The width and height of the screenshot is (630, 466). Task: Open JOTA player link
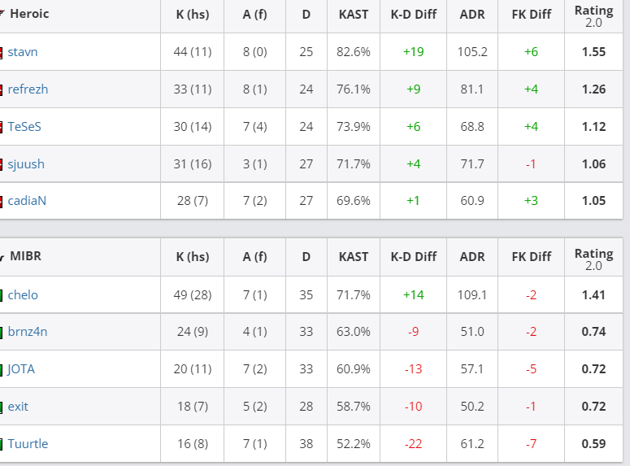pyautogui.click(x=21, y=369)
